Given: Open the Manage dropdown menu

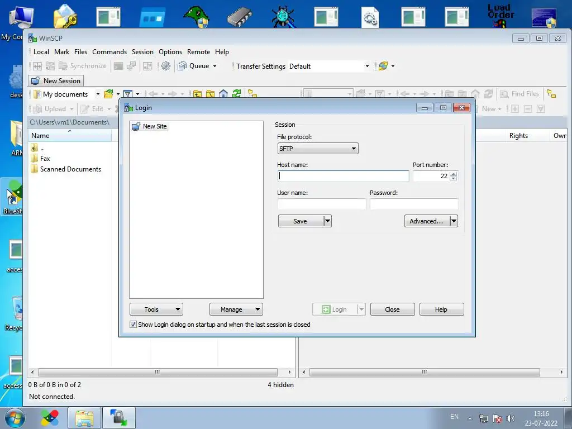Looking at the screenshot, I should (x=236, y=309).
